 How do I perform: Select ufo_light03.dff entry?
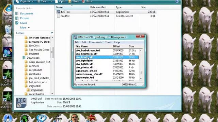[107, 64]
